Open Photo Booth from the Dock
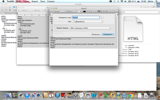This screenshot has width=160, height=100. [63, 95]
